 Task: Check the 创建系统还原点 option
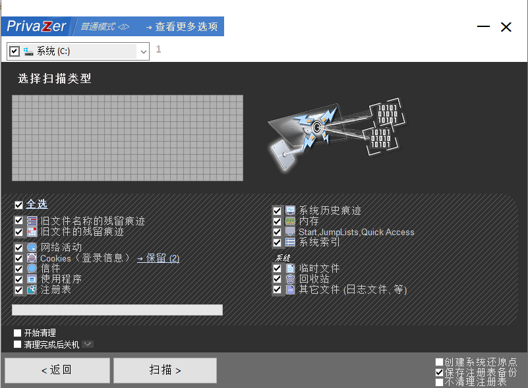tap(439, 362)
